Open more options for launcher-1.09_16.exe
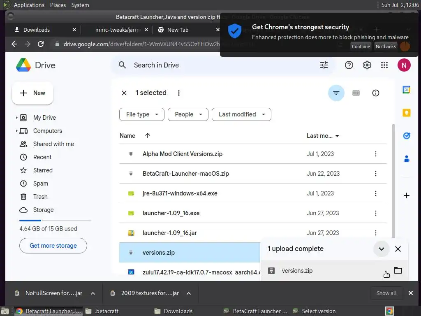This screenshot has height=316, width=421. pos(376,213)
